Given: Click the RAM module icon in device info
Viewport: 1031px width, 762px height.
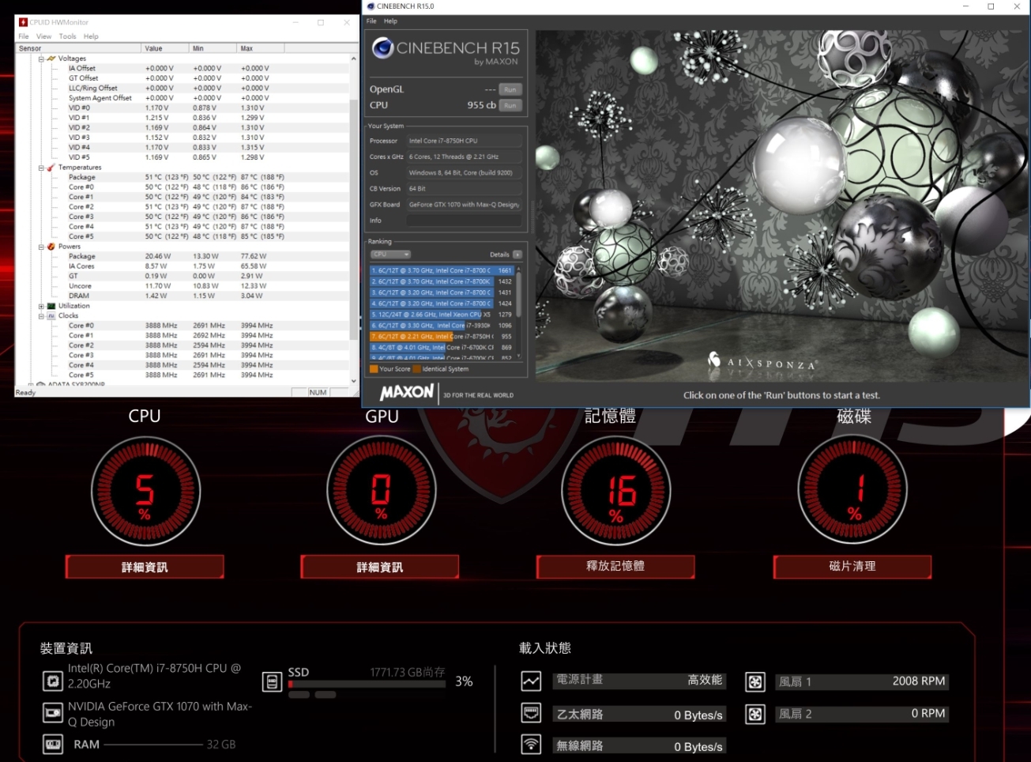Looking at the screenshot, I should 53,744.
